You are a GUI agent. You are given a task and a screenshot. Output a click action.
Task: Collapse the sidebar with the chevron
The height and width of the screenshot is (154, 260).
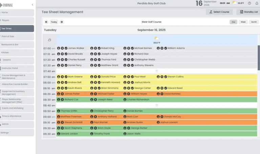(x=32, y=5)
